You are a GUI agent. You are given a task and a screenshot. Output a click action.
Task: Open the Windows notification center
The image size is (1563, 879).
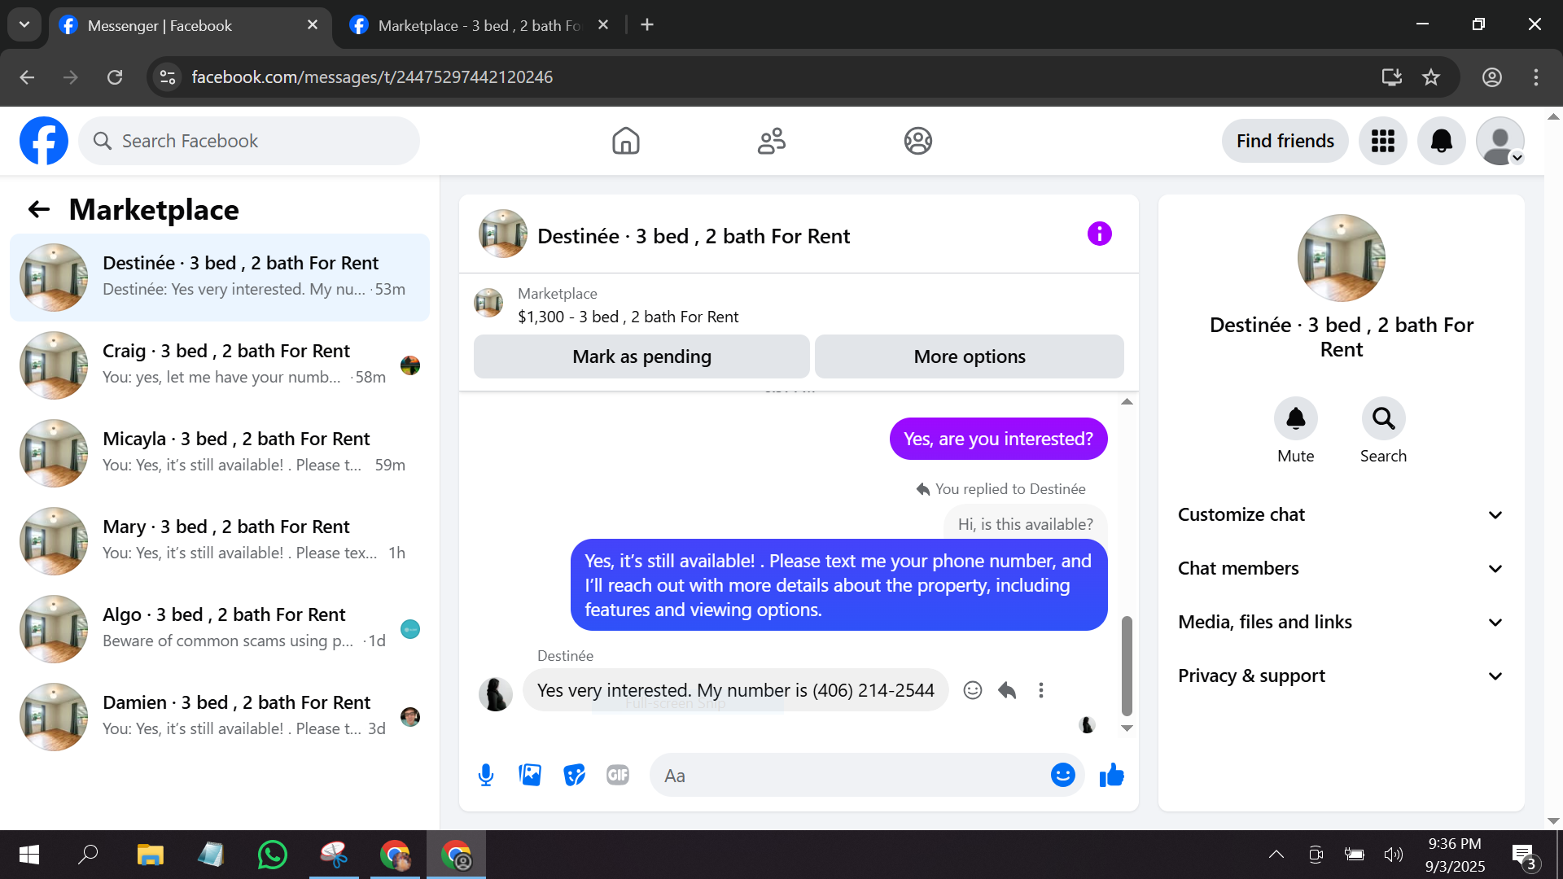tap(1524, 855)
